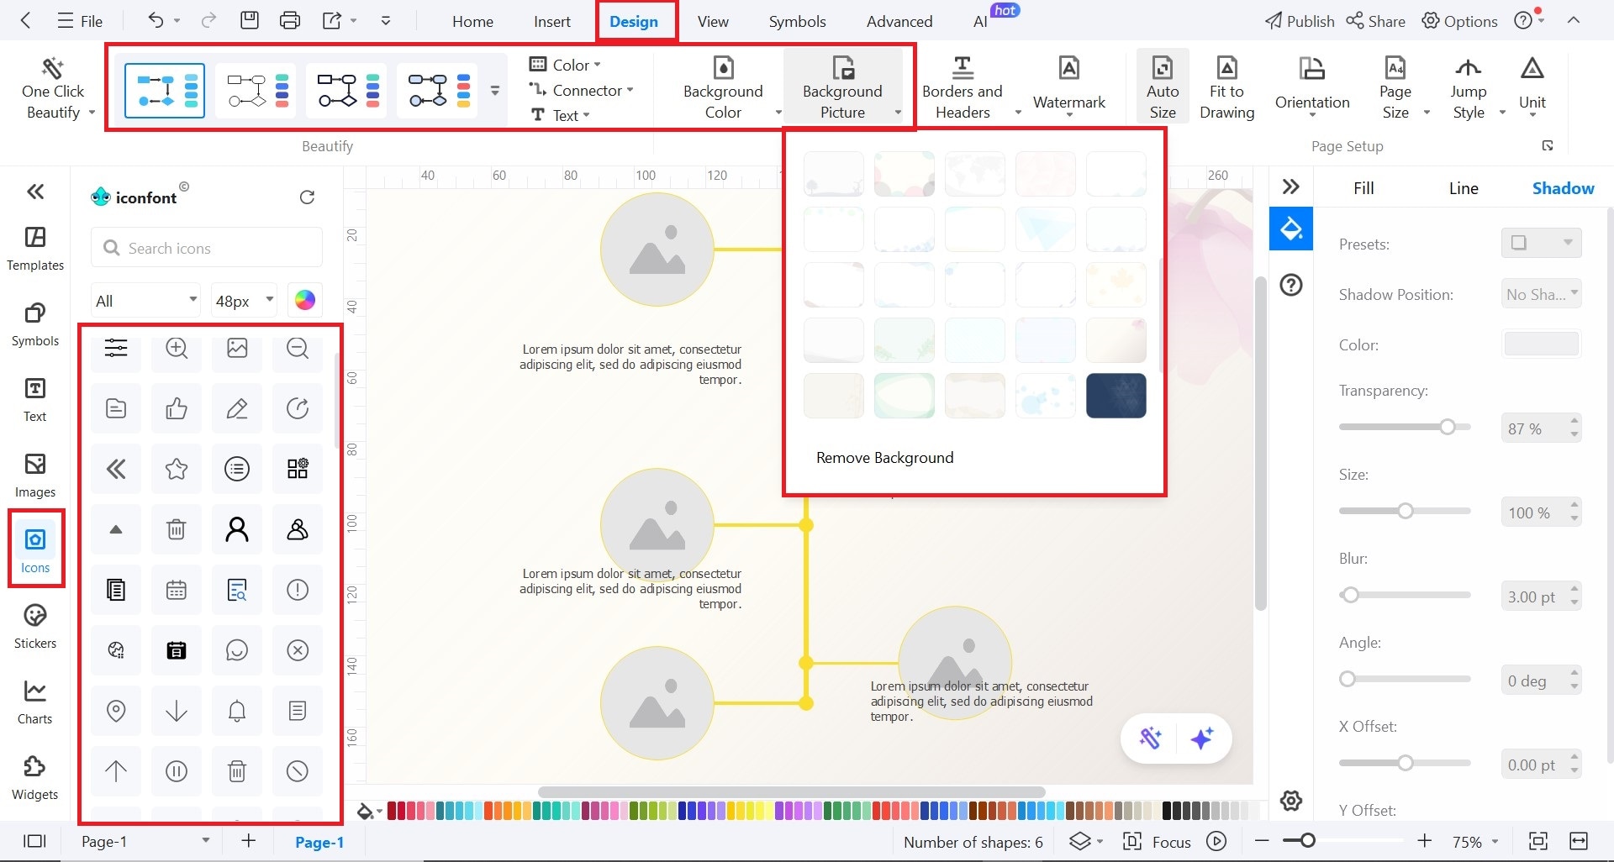Switch to the View tab
This screenshot has height=862, width=1614.
pyautogui.click(x=713, y=21)
